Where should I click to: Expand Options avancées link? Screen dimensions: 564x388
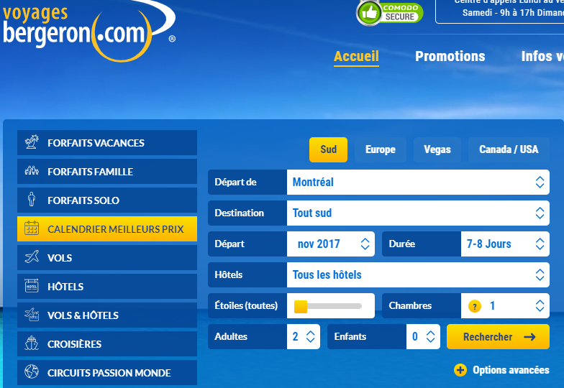tap(502, 370)
